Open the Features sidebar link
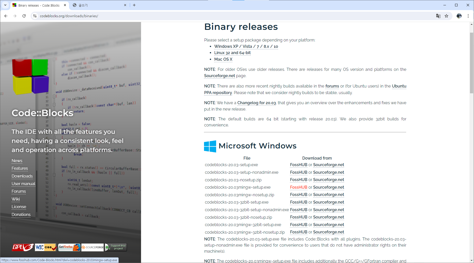 tap(20, 168)
